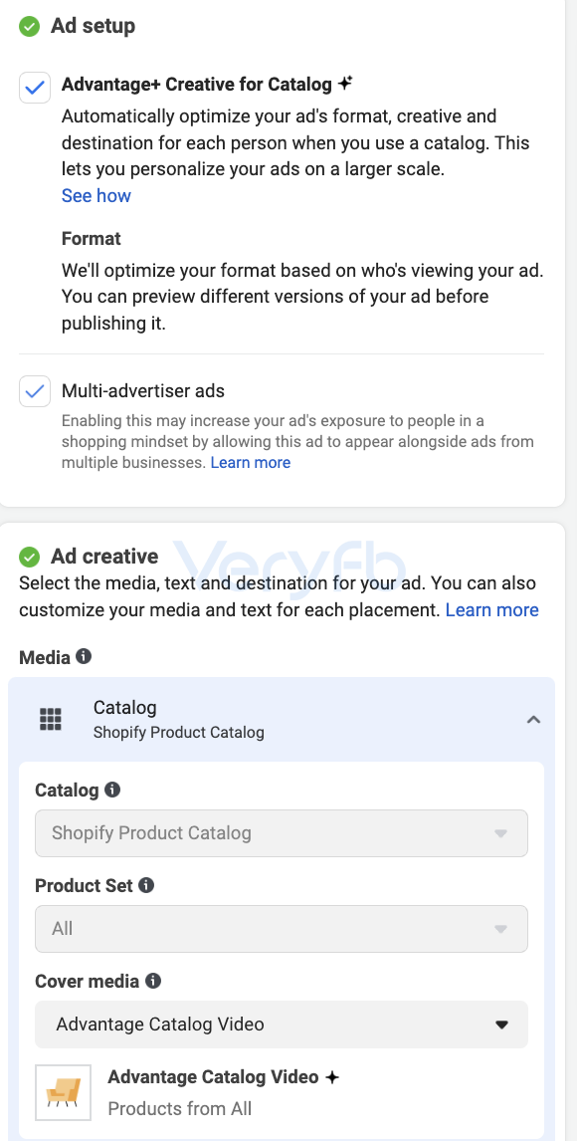Click the Media info icon

(85, 657)
